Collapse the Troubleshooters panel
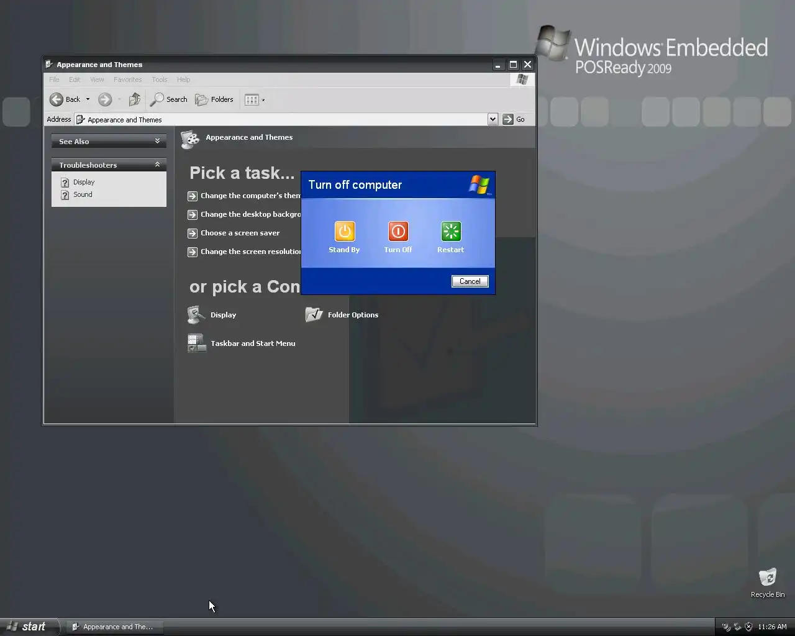 pos(109,165)
